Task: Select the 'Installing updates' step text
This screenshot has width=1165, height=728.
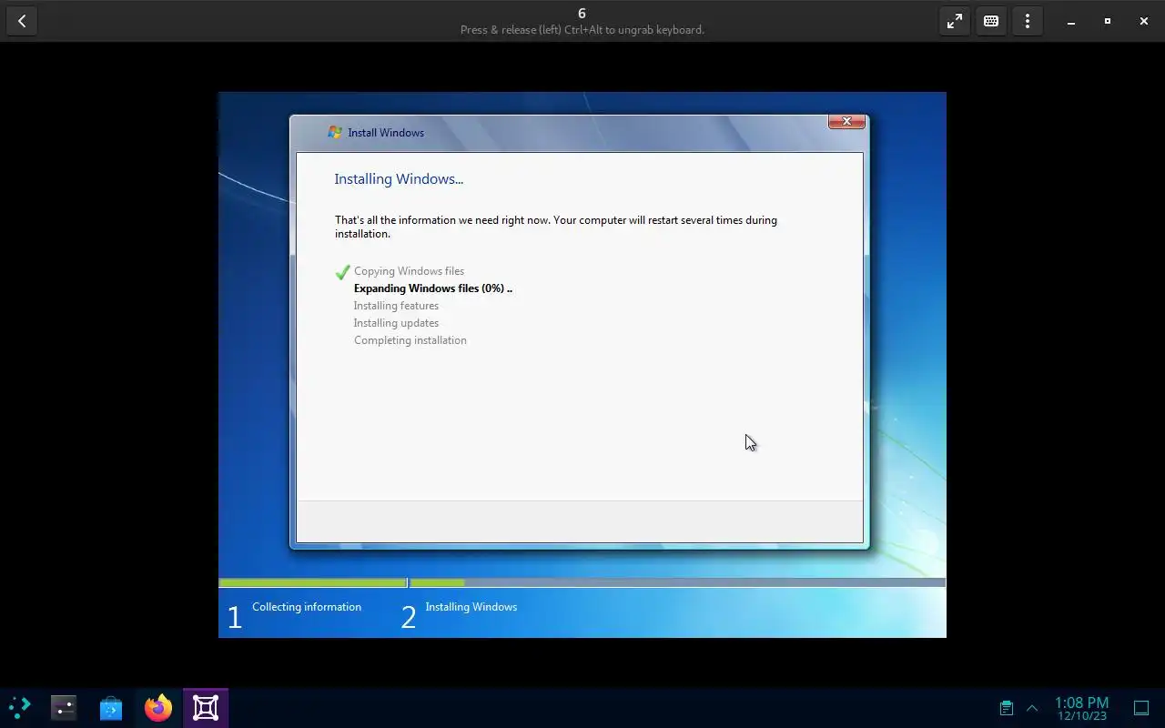Action: [x=396, y=323]
